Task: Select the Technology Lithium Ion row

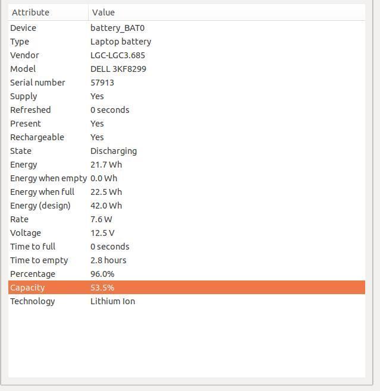Action: (x=187, y=301)
